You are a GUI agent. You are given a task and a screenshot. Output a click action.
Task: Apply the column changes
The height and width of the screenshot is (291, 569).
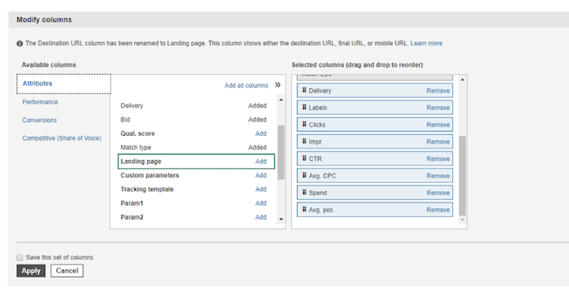coord(31,270)
